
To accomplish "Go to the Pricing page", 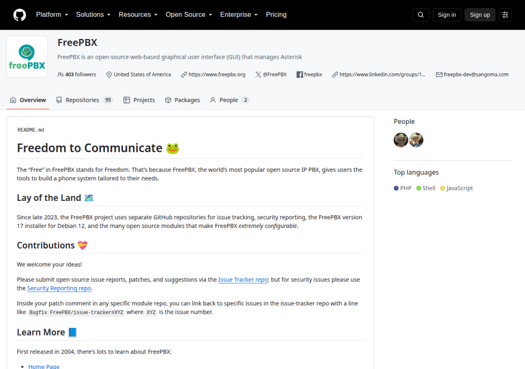I will click(276, 15).
